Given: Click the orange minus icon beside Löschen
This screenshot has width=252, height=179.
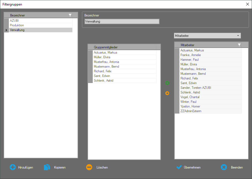Looking at the screenshot, I should 89,167.
